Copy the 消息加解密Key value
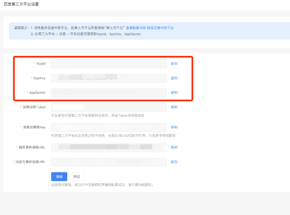The image size is (290, 215). (x=174, y=127)
